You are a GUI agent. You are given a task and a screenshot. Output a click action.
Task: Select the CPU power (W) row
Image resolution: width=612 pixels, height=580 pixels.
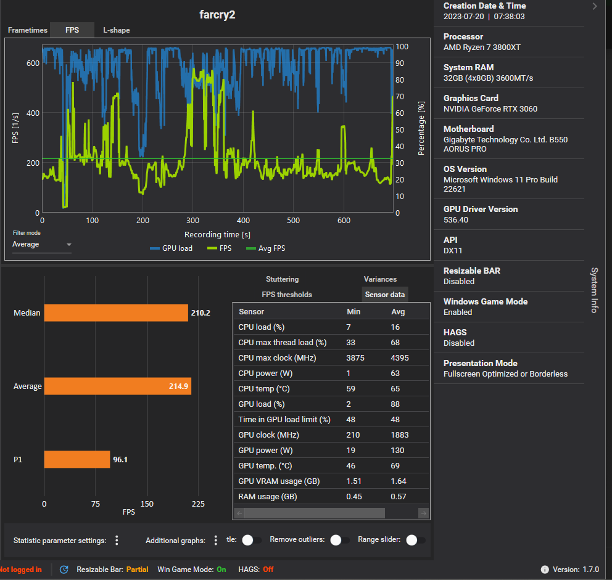pos(331,374)
